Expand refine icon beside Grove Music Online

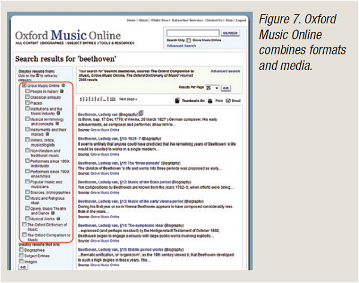tap(63, 86)
